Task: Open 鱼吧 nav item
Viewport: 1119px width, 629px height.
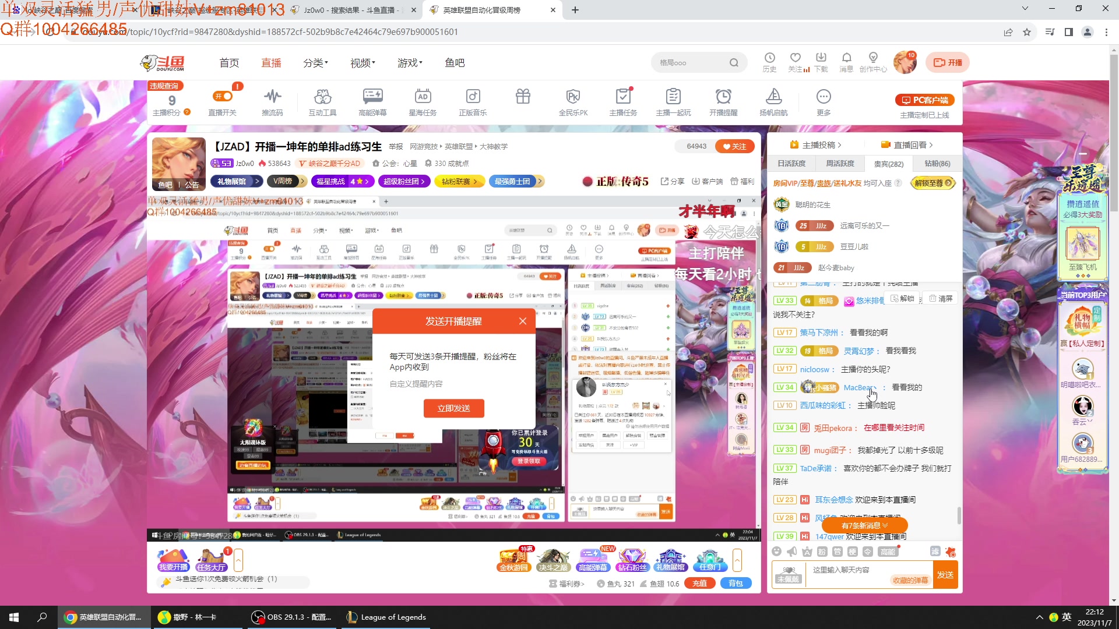Action: [x=455, y=63]
